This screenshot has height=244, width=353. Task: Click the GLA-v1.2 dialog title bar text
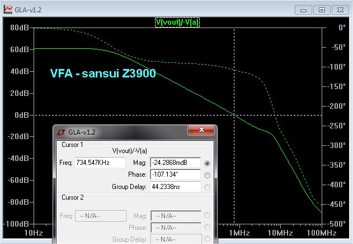pos(82,132)
